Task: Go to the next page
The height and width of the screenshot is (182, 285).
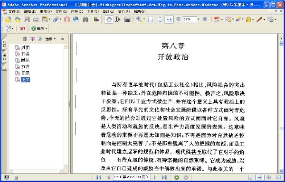Action: pos(155,177)
